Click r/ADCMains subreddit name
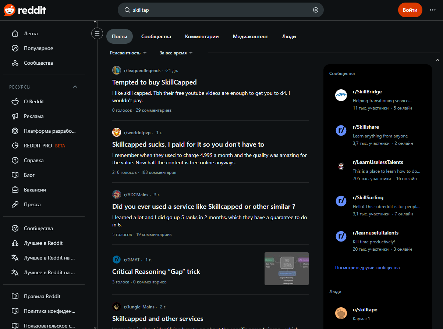 point(136,194)
